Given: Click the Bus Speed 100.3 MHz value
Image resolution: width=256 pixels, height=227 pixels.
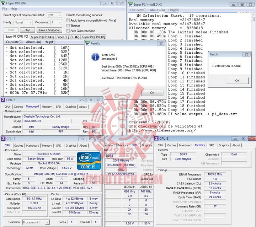Looking at the screenshot, I should [34, 208].
